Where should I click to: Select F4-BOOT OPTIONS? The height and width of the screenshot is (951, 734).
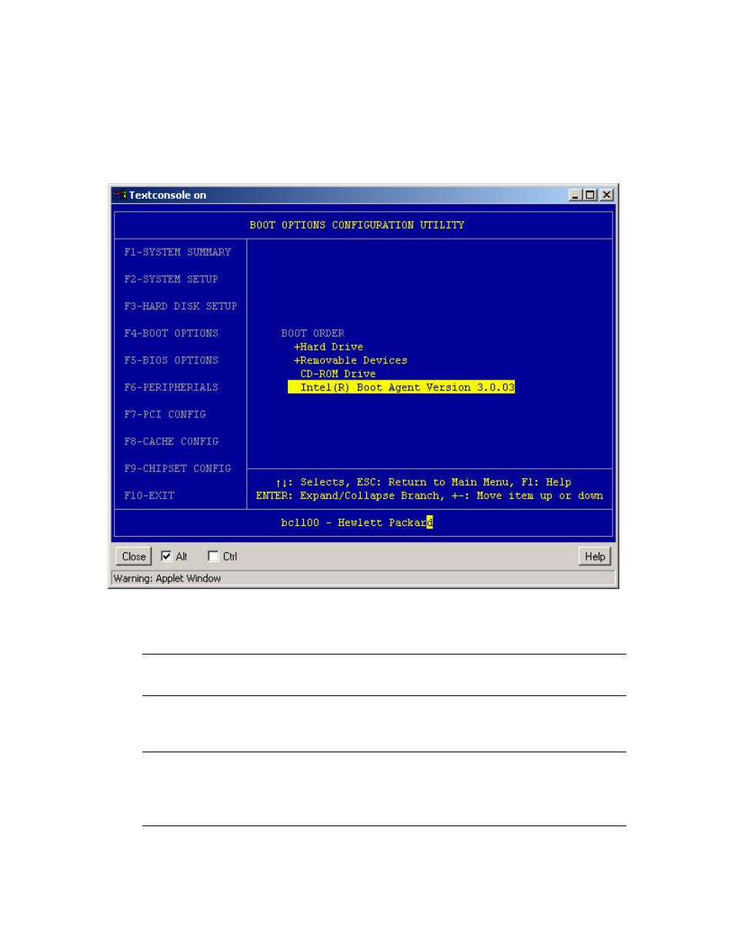tap(171, 333)
